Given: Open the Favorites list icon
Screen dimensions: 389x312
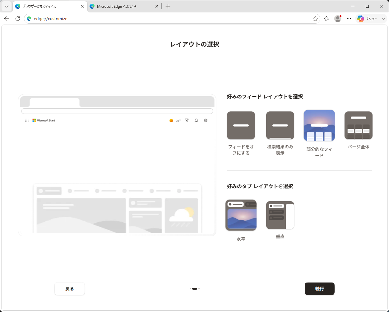Looking at the screenshot, I should (x=326, y=19).
